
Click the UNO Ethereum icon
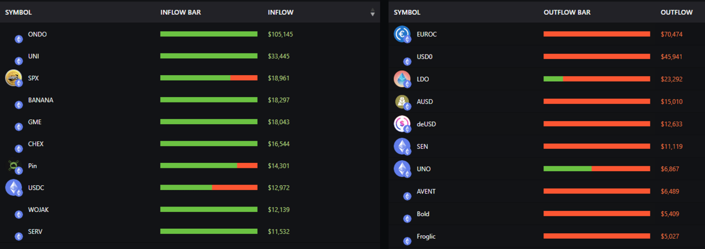402,169
